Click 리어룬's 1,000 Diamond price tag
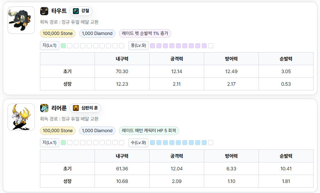Screen dimensions: 320x193 [x=97, y=131]
